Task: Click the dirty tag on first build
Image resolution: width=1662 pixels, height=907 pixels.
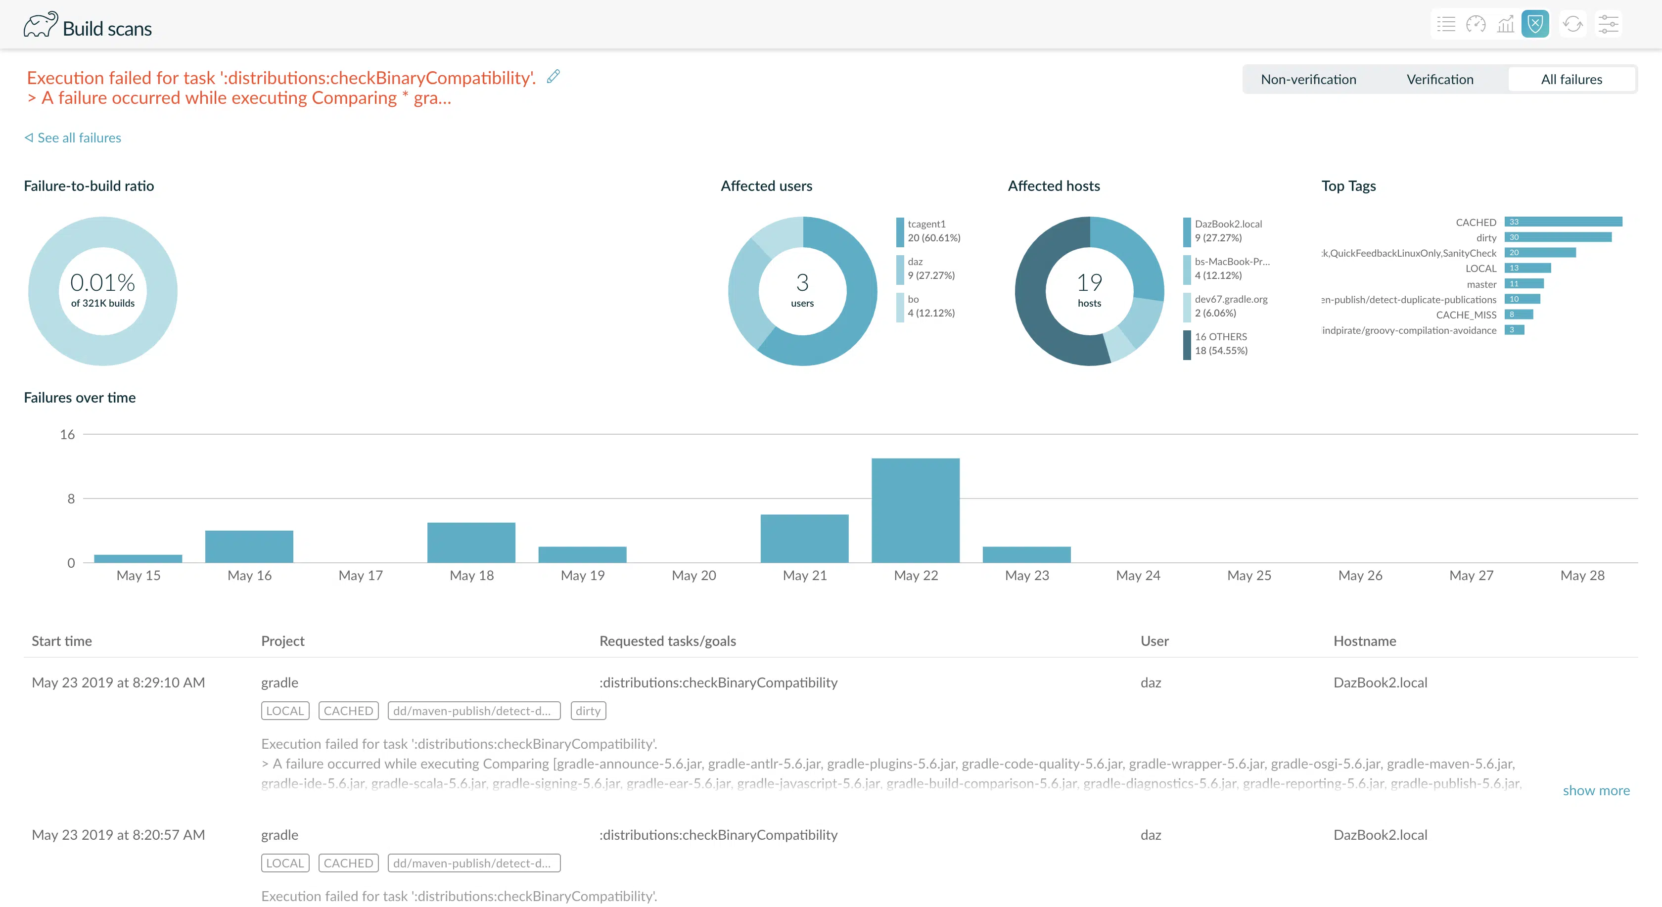Action: click(x=588, y=711)
